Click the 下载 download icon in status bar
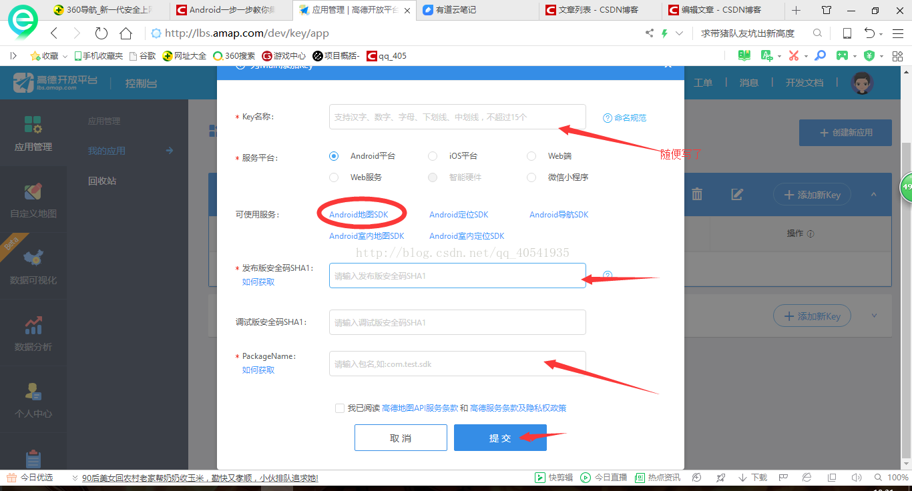Image resolution: width=912 pixels, height=491 pixels. click(753, 478)
